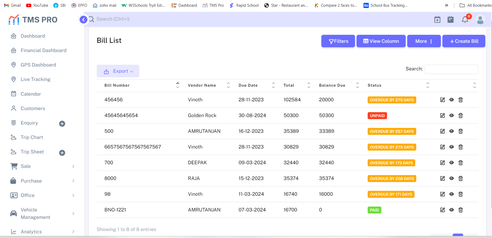Click the TMS PRO logo
This screenshot has width=492, height=238.
click(x=33, y=20)
